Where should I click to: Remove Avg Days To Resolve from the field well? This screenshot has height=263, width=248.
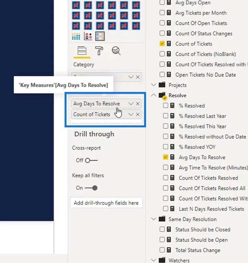click(138, 104)
